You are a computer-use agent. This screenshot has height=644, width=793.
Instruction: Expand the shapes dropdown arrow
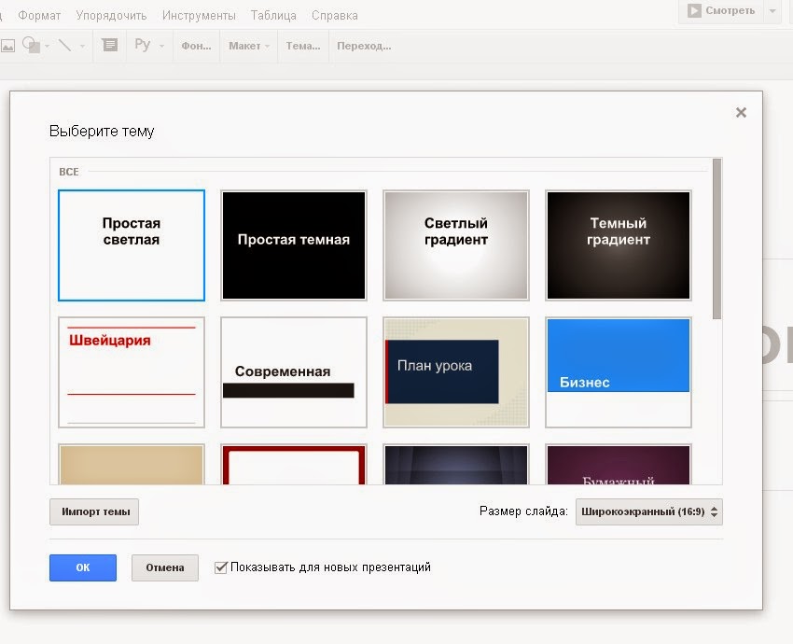(x=47, y=46)
